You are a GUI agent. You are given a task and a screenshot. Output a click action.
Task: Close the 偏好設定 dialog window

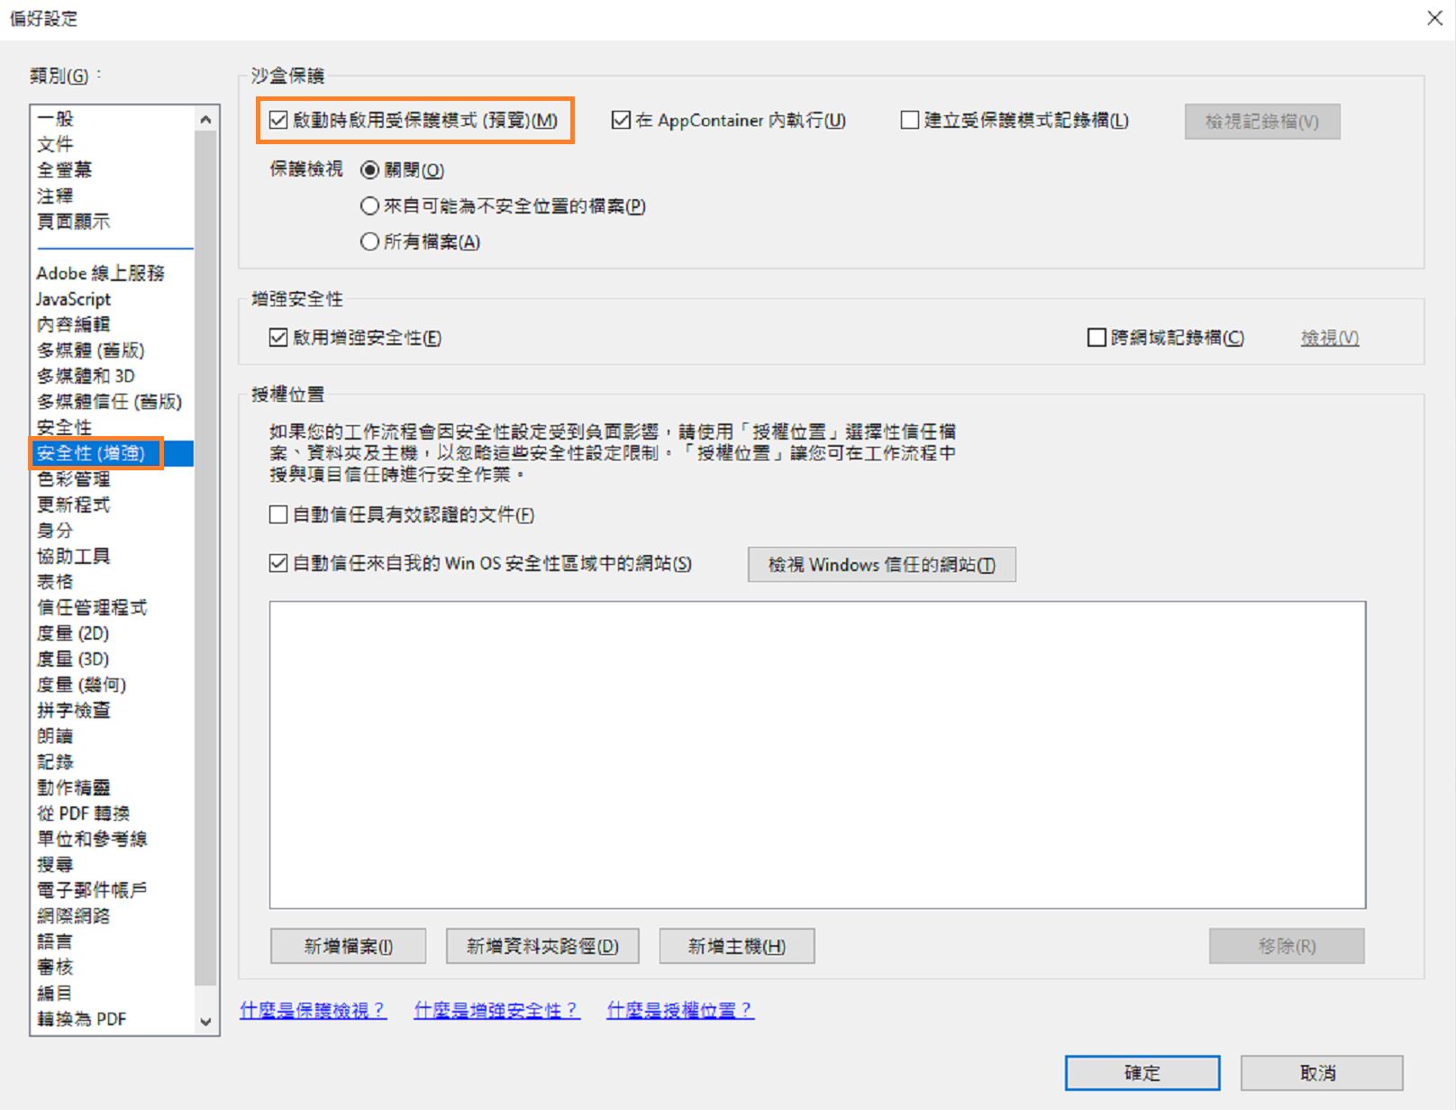(x=1434, y=18)
